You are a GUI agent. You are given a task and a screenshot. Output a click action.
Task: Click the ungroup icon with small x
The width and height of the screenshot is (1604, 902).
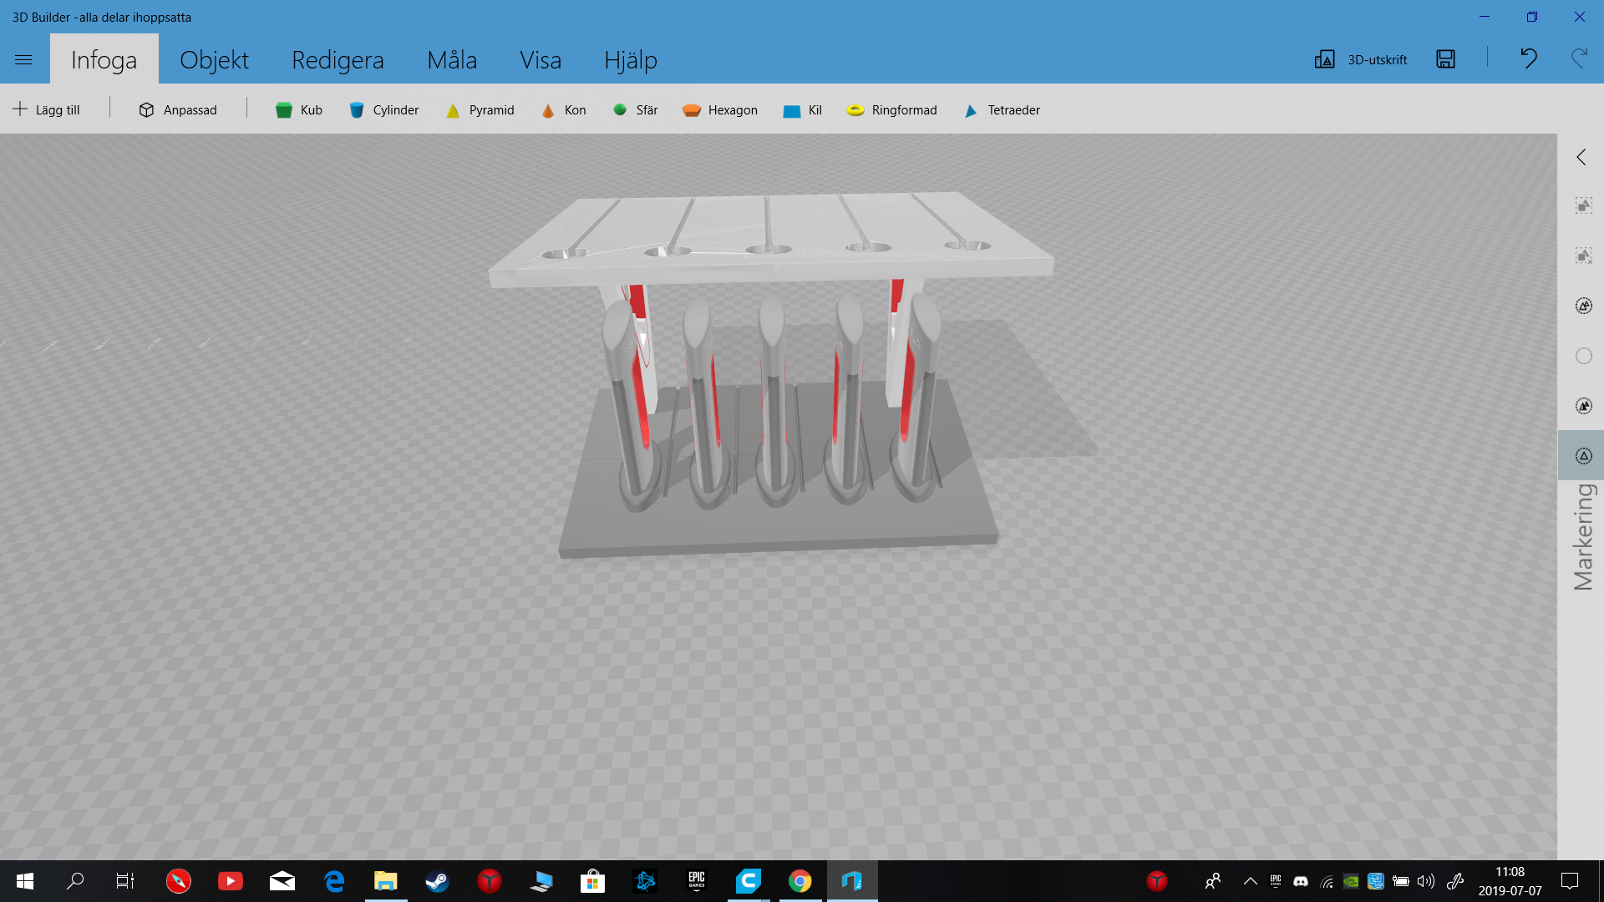[x=1583, y=256]
